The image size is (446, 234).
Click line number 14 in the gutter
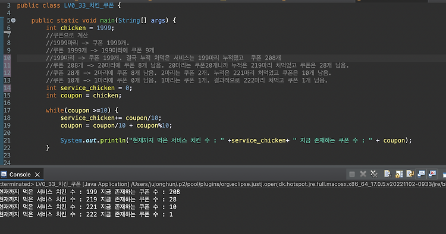7,88
